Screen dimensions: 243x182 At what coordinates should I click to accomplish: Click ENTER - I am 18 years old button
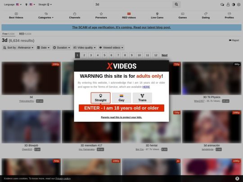[121, 108]
